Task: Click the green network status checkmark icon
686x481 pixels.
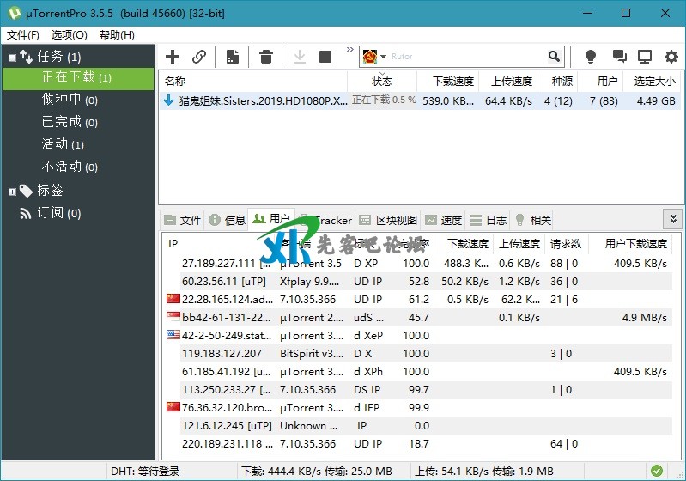Action: tap(656, 471)
